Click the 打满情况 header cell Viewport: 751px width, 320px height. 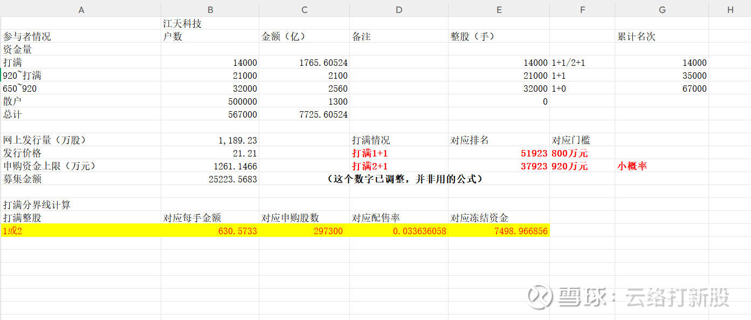click(x=399, y=140)
